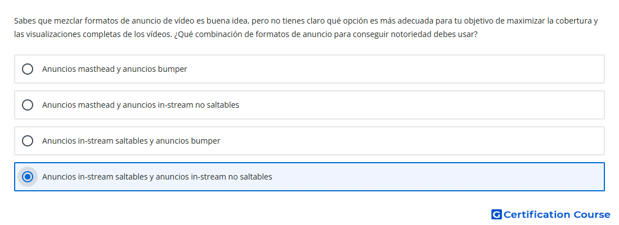Click blank area of masthead in-stream no saltables box
The width and height of the screenshot is (619, 225).
pyautogui.click(x=422, y=105)
